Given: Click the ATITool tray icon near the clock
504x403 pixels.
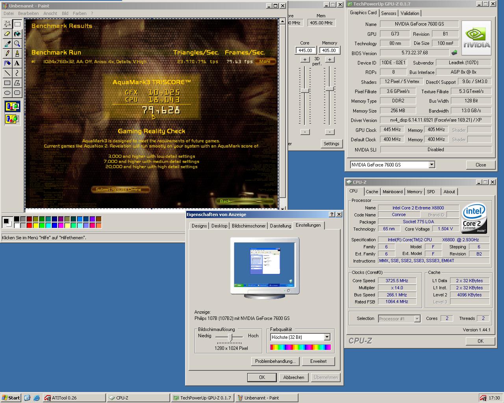Looking at the screenshot, I should tap(483, 398).
